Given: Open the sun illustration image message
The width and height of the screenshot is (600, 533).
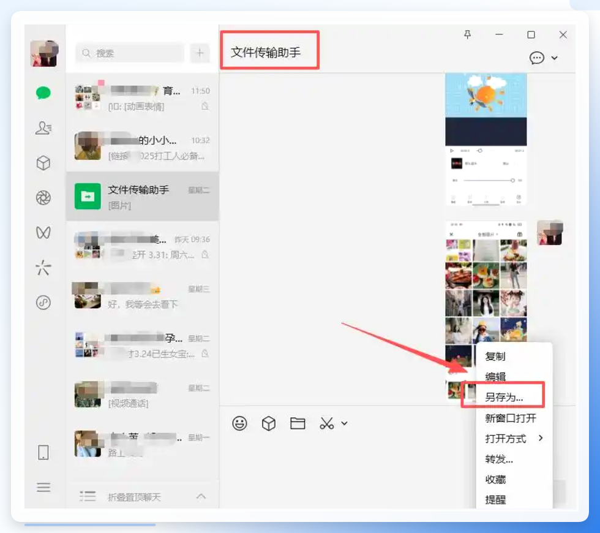Looking at the screenshot, I should (486, 140).
